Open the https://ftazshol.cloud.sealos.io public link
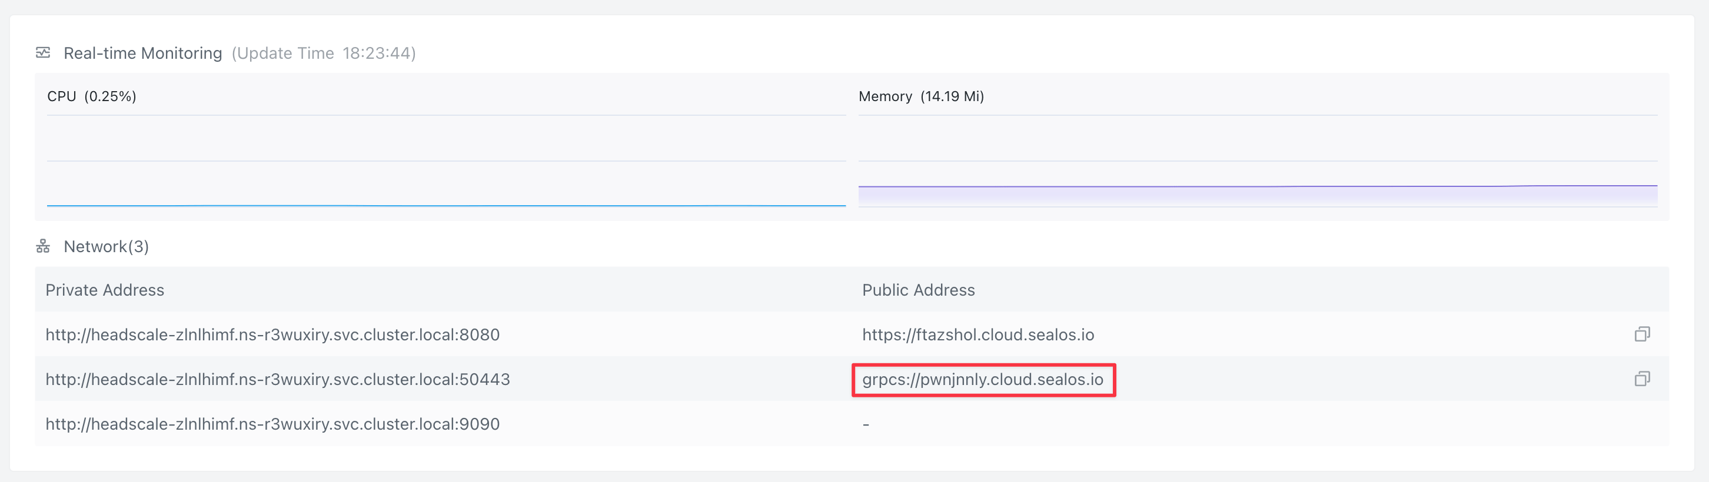 [x=978, y=335]
